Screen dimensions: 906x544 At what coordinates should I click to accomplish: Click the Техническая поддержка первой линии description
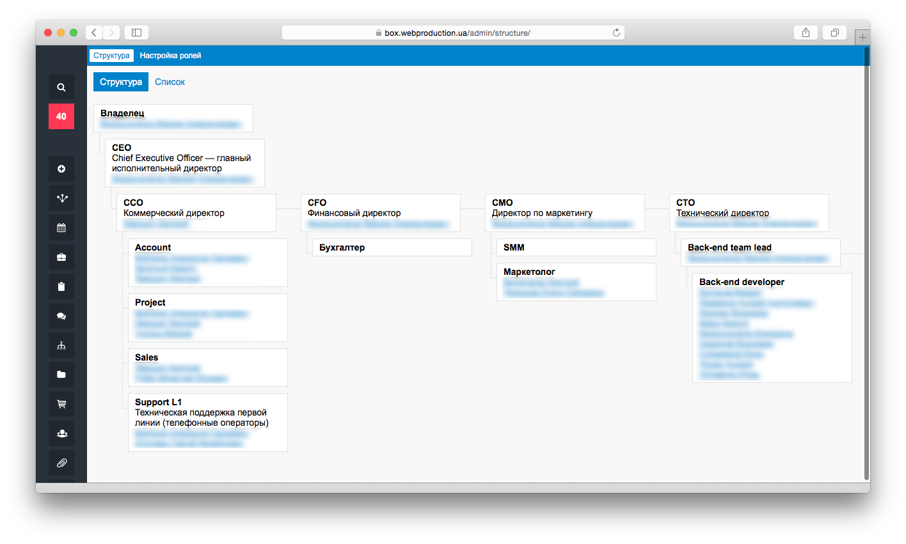pyautogui.click(x=202, y=417)
